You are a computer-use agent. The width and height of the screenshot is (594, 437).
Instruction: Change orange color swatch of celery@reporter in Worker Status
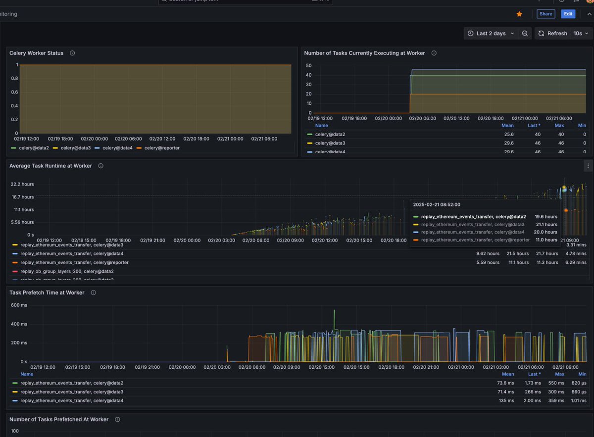coord(139,148)
